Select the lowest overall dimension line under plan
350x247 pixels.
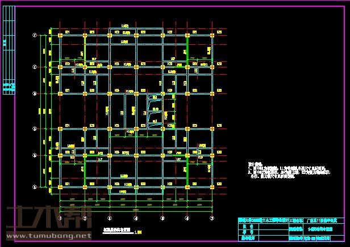coord(135,209)
